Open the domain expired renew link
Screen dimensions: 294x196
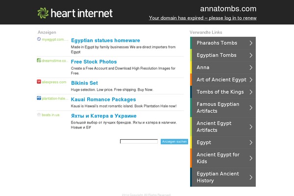[x=203, y=18]
